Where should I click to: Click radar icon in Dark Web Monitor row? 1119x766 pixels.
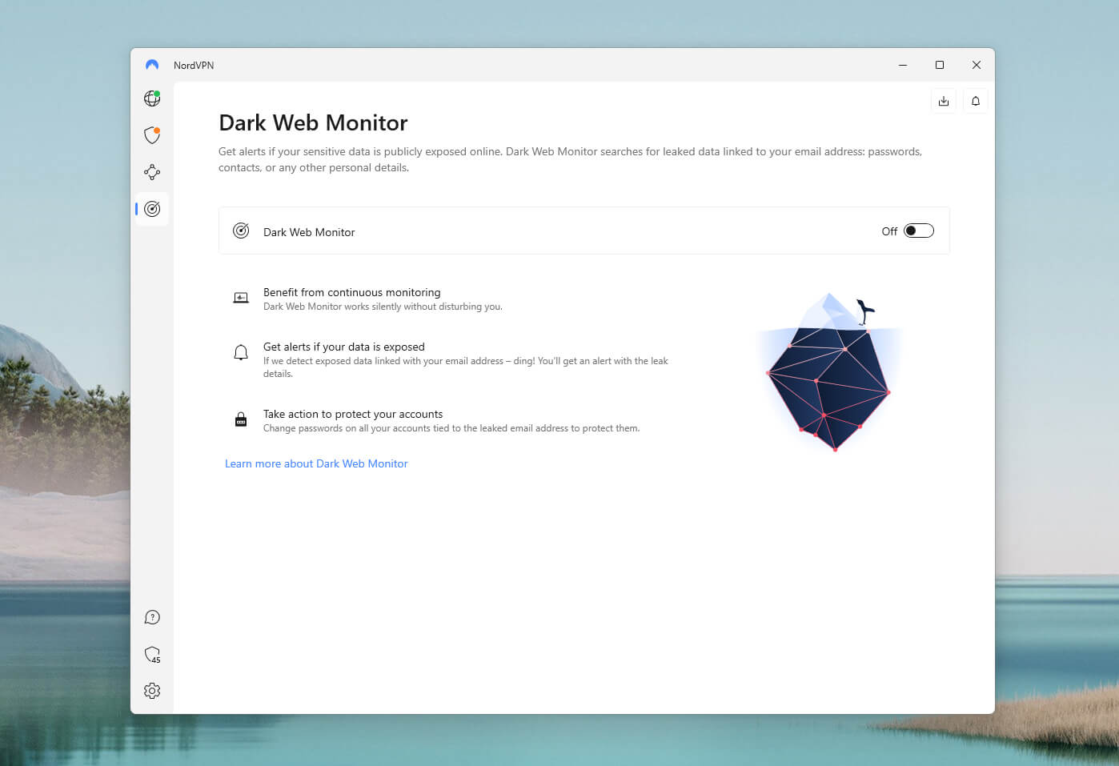(x=241, y=231)
